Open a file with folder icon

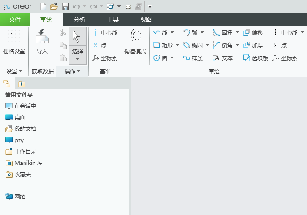click(x=54, y=6)
